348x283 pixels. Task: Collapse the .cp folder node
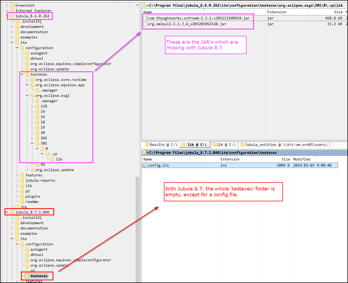(x=42, y=154)
